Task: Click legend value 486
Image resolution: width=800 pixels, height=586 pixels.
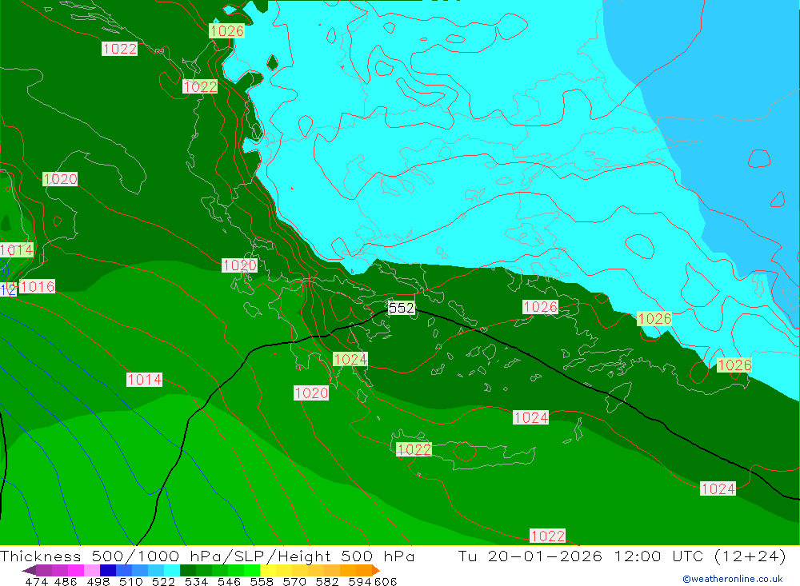Action: pos(65,581)
